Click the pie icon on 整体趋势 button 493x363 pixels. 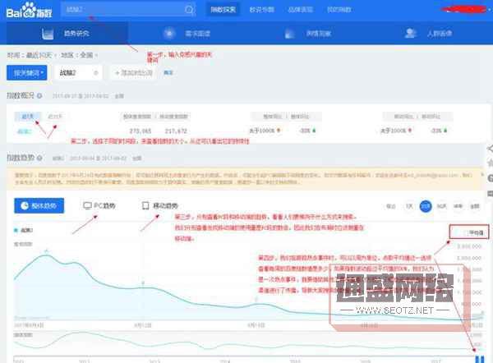tap(25, 206)
